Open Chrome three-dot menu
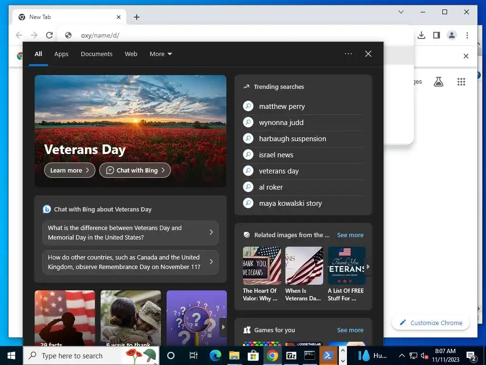Viewport: 486px width, 365px height. pos(467,35)
